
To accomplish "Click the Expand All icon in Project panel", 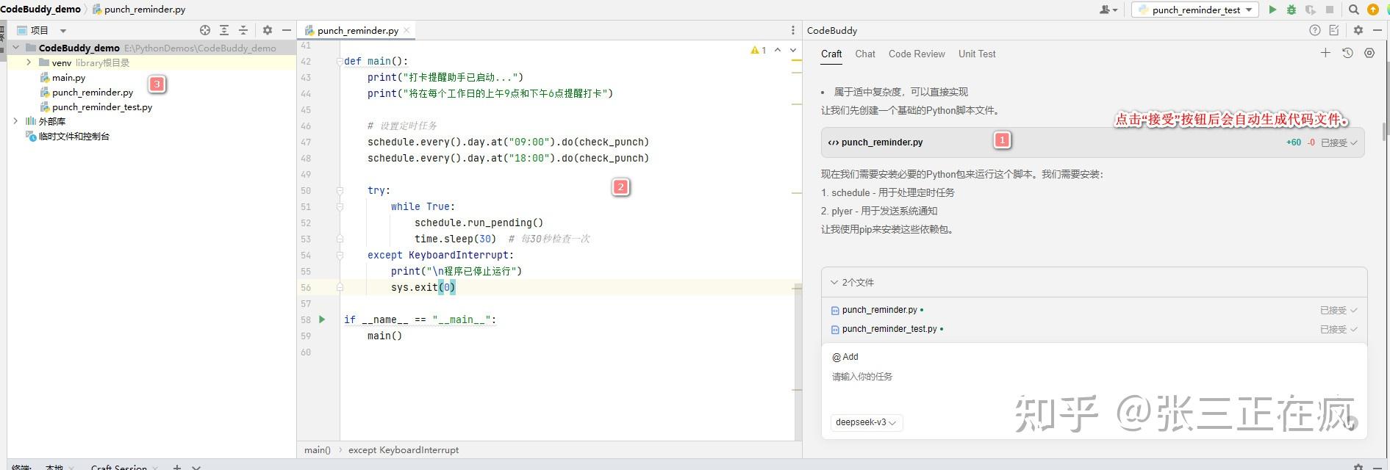I will tap(224, 30).
